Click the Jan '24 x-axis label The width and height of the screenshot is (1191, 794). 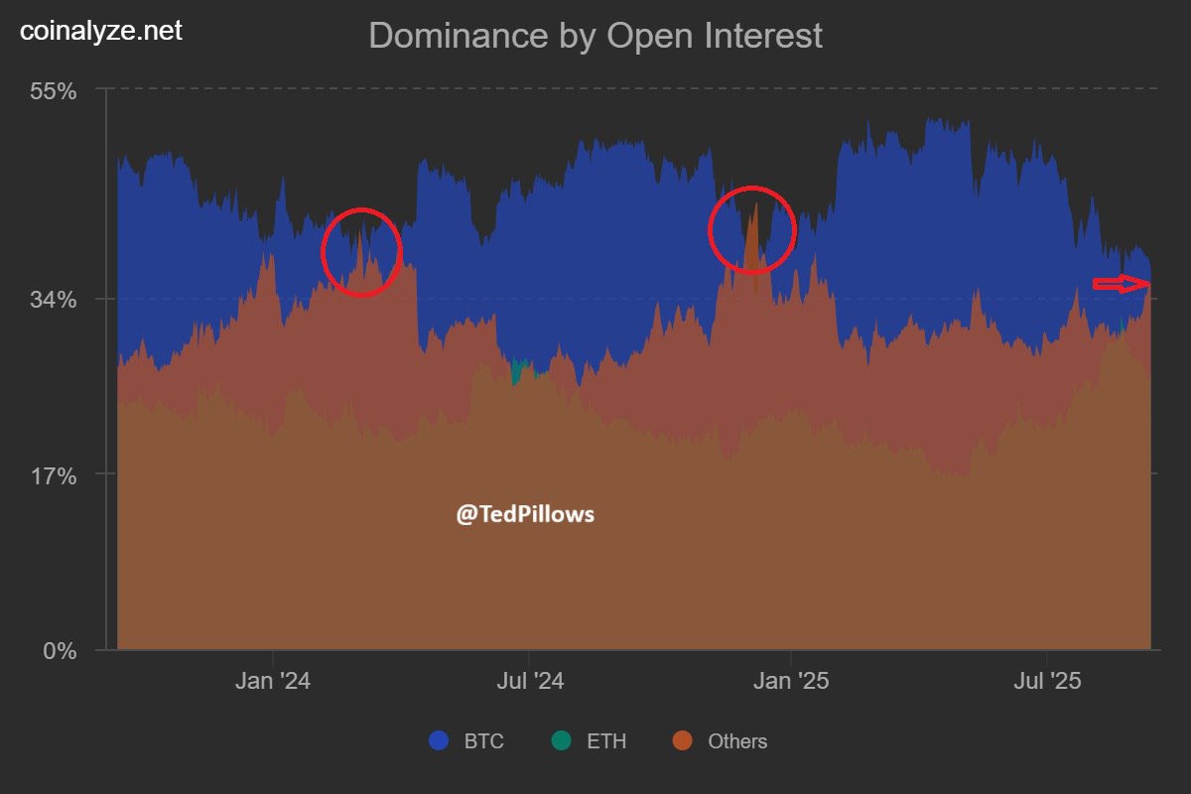point(274,682)
